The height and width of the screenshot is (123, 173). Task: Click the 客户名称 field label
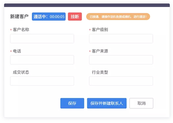21,30
